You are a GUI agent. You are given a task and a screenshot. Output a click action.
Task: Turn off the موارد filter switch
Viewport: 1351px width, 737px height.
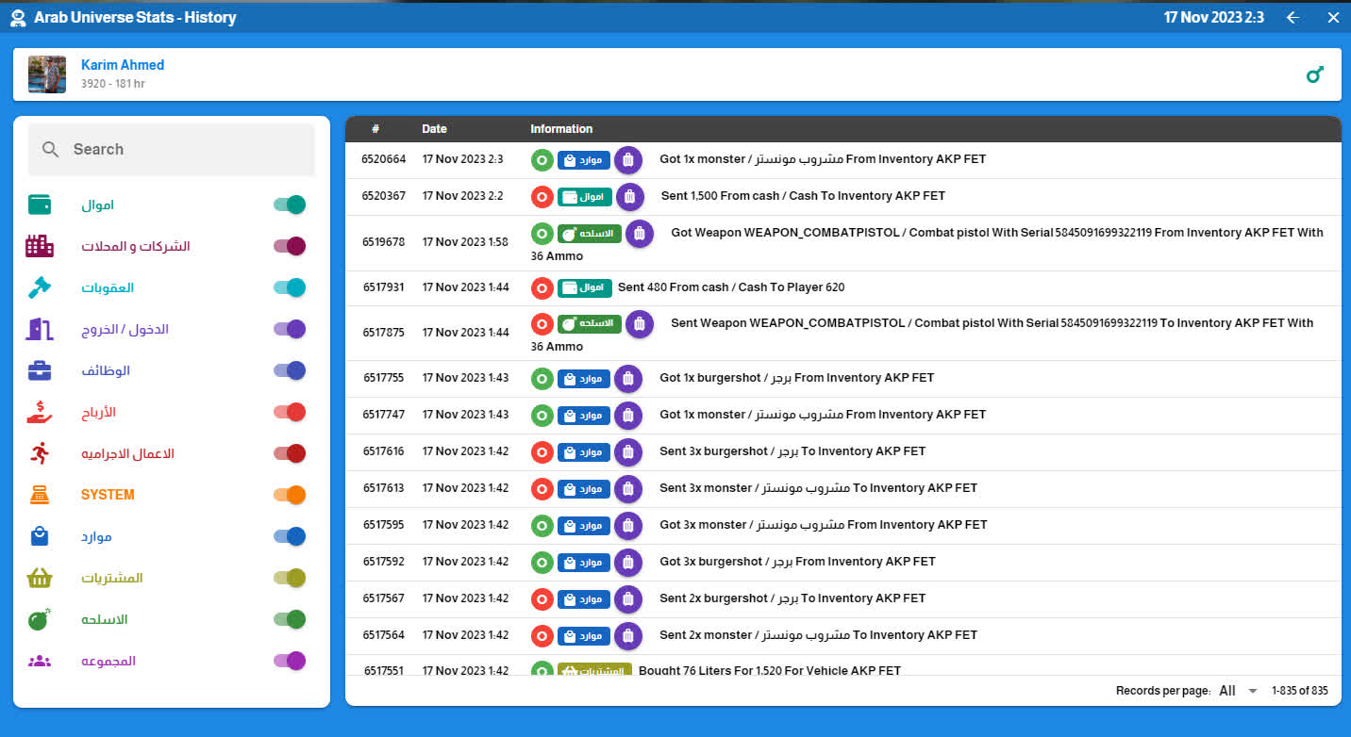pyautogui.click(x=290, y=536)
